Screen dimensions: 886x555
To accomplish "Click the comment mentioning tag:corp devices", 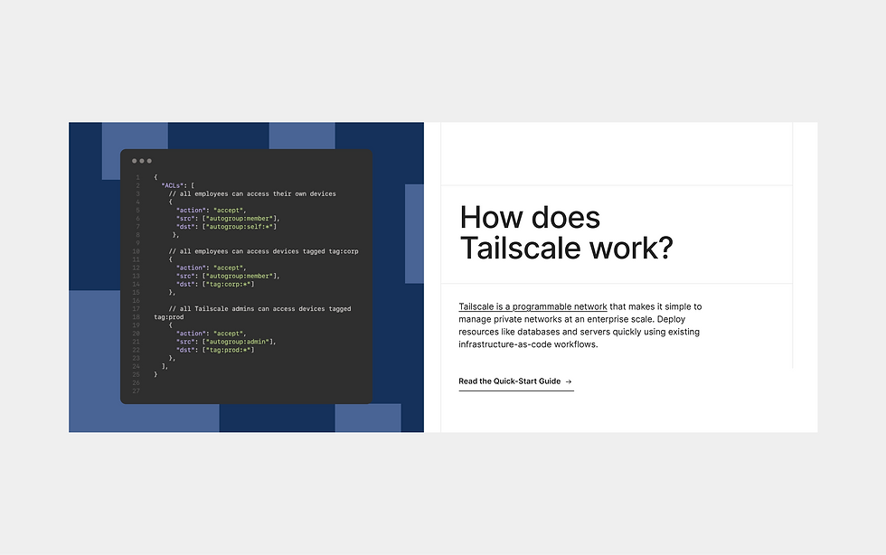I will [263, 251].
